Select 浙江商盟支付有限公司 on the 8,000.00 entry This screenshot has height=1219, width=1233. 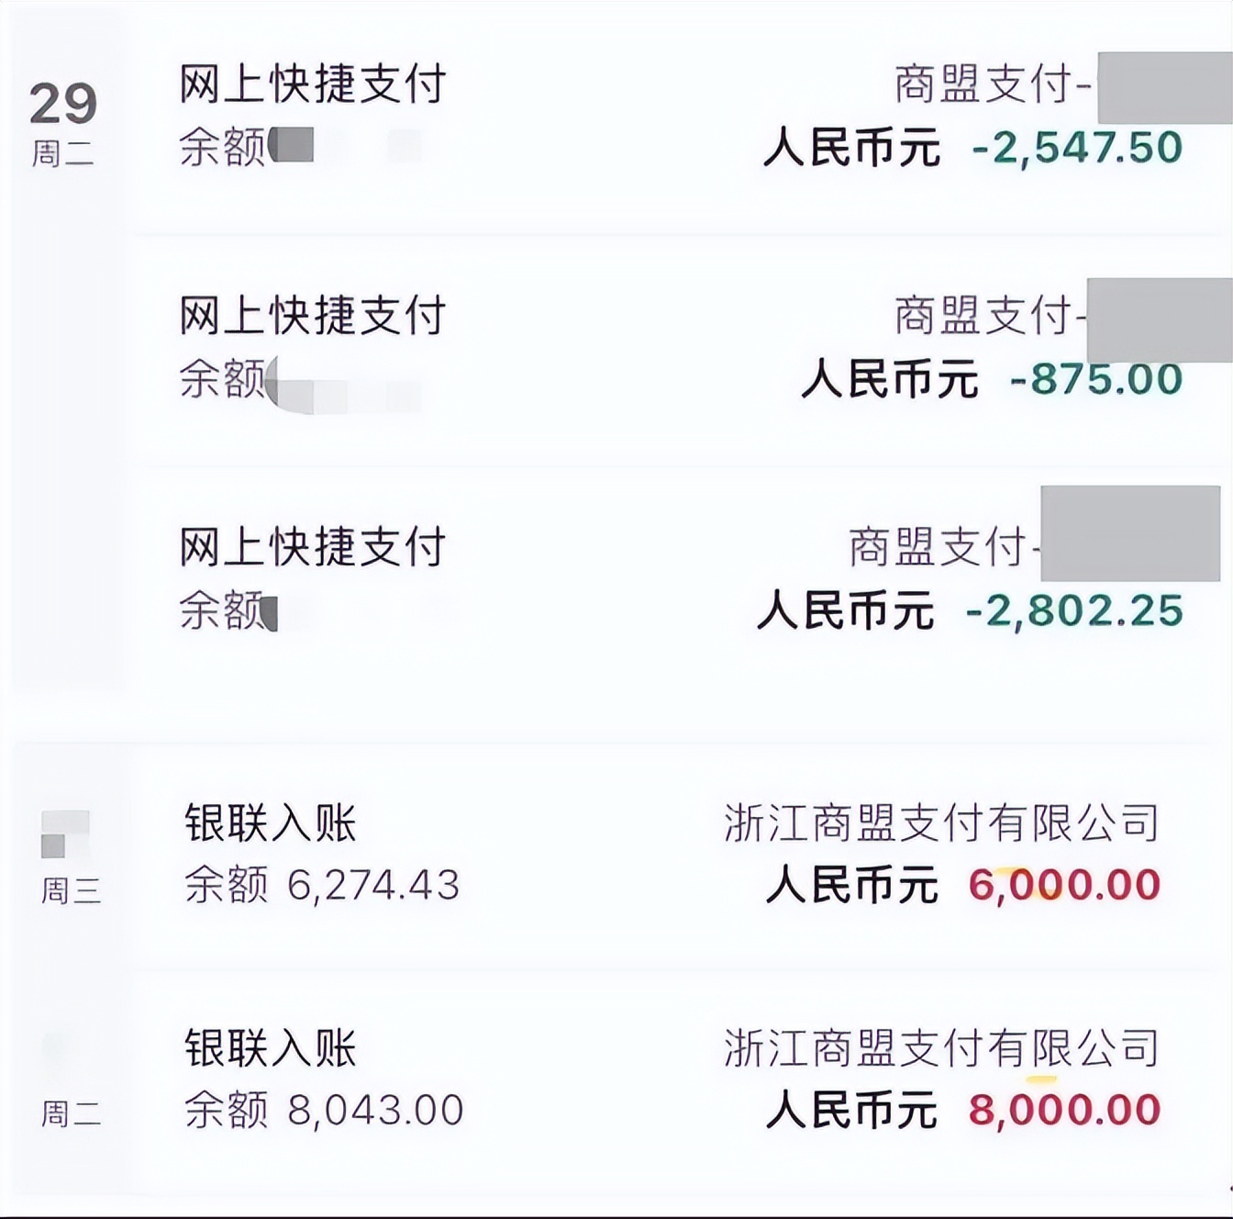point(941,1047)
